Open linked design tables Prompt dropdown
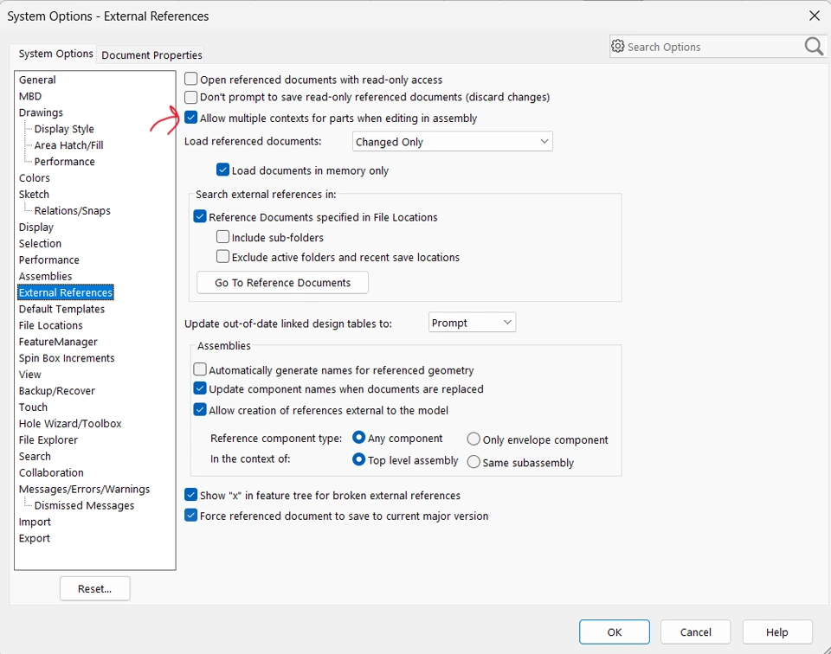Screen dimensions: 831x654 [x=472, y=323]
